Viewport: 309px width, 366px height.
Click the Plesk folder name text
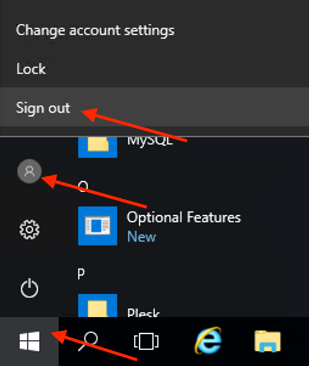tap(144, 312)
